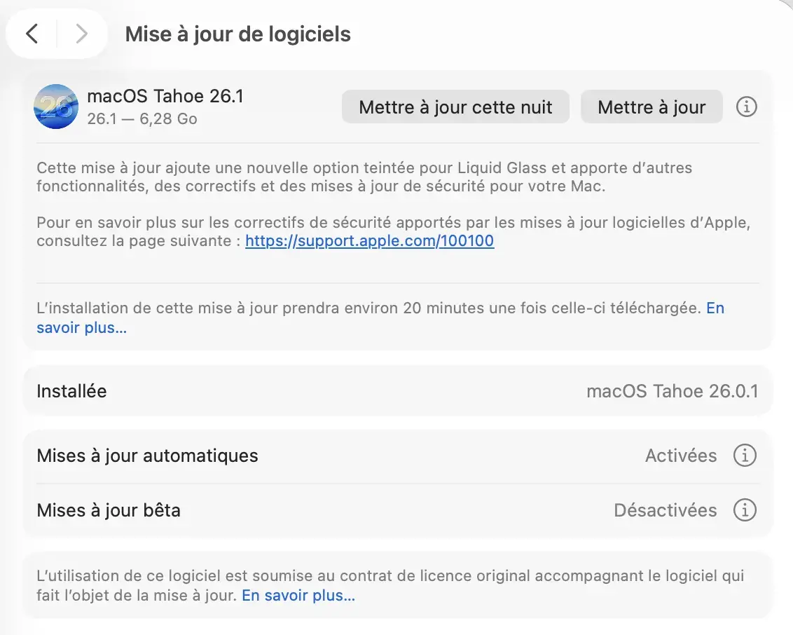Navigate back using the left chevron
Viewport: 793px width, 635px height.
click(32, 33)
